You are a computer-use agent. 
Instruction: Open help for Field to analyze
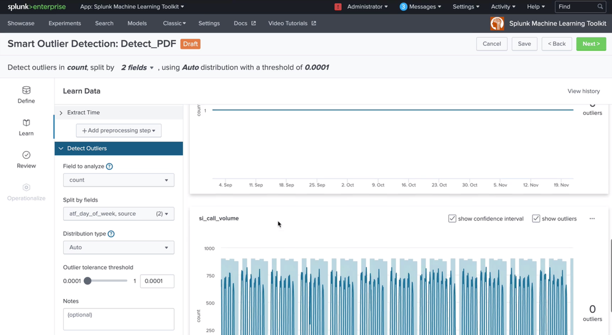pyautogui.click(x=109, y=166)
